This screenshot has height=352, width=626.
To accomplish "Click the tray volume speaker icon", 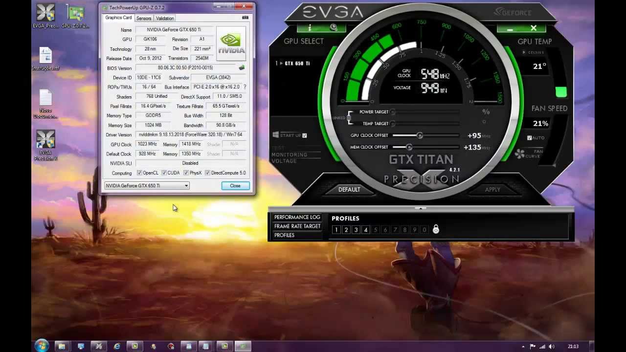I will pos(552,347).
